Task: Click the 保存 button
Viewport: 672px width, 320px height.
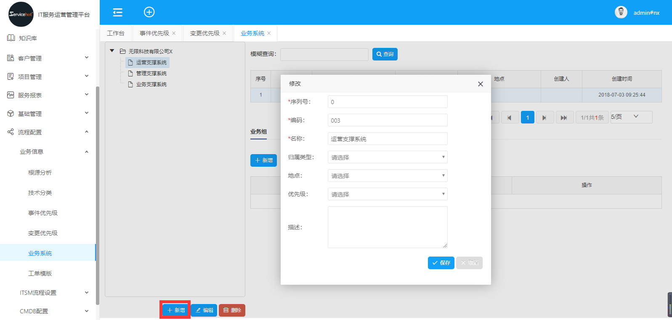Action: pos(441,263)
